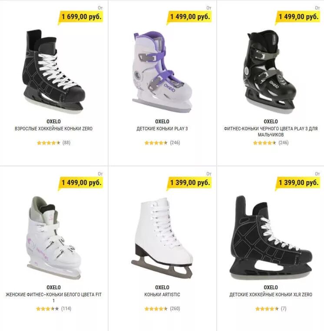This screenshot has width=324, height=331.
Task: Open the adult hockey skates Zero image
Action: tap(53, 71)
